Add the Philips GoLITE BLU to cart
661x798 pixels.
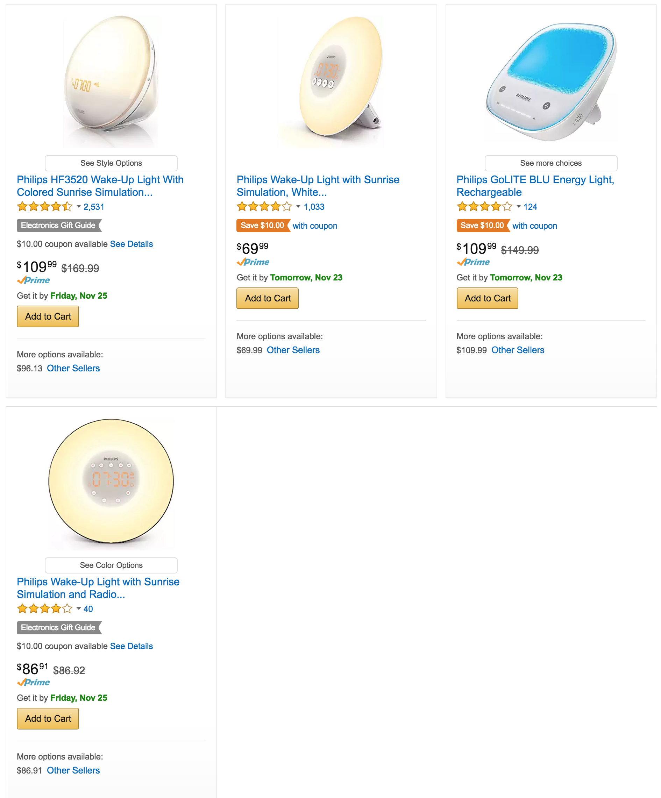click(x=487, y=298)
